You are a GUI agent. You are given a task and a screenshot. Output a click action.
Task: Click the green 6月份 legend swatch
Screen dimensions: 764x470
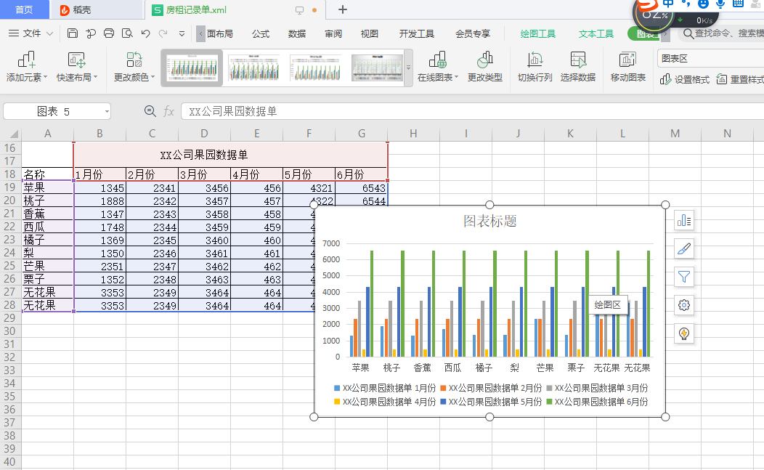tap(549, 402)
